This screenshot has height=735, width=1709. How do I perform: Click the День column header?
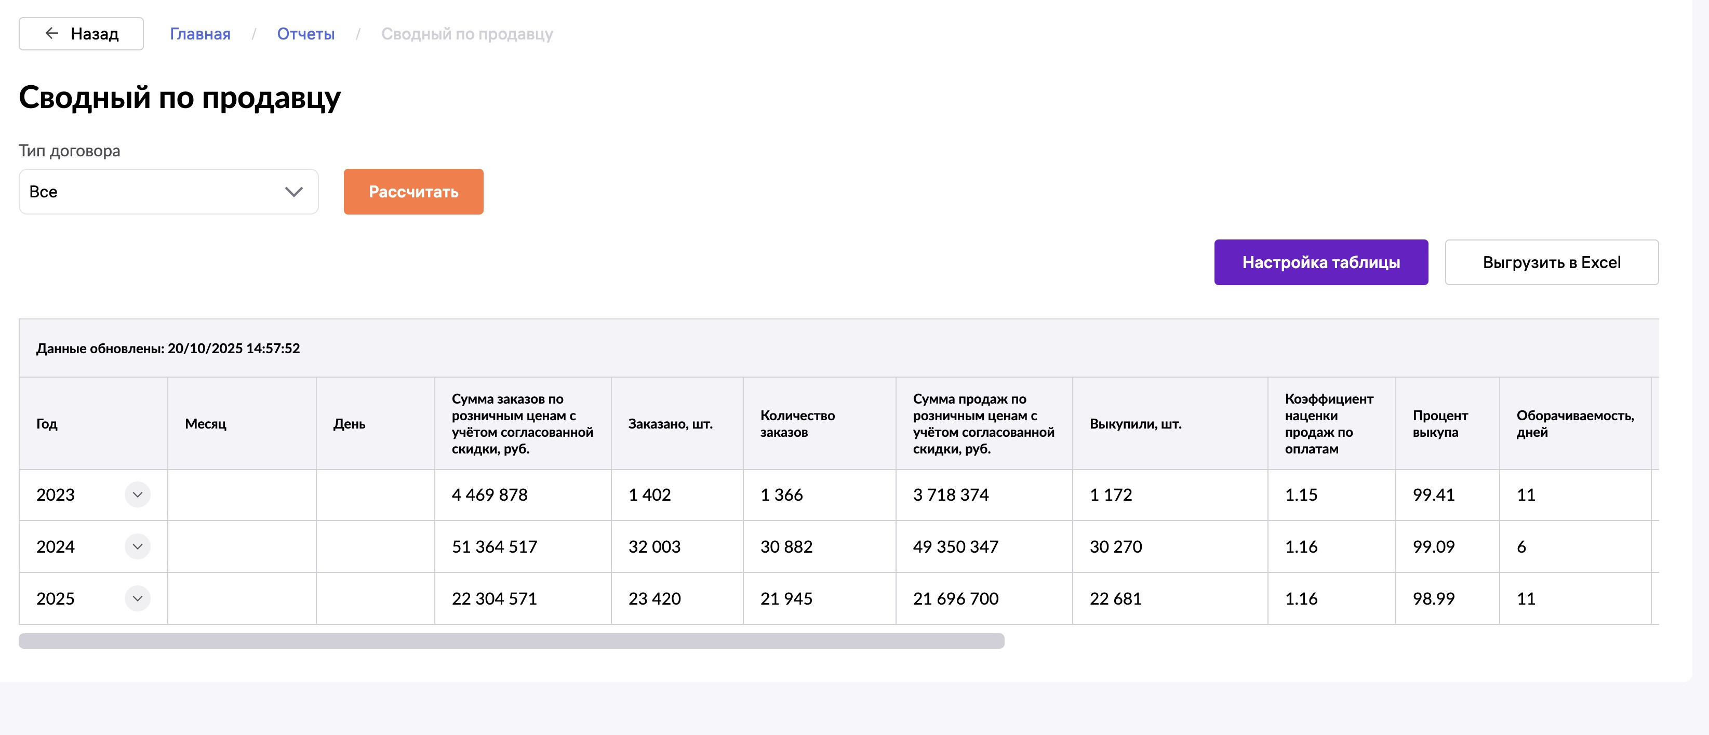[349, 424]
